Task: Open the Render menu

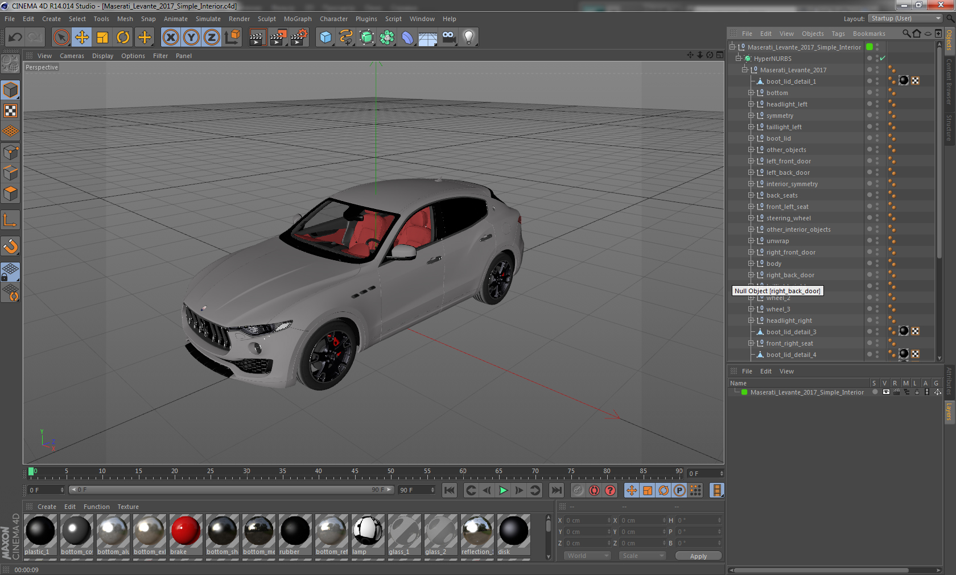Action: (239, 19)
